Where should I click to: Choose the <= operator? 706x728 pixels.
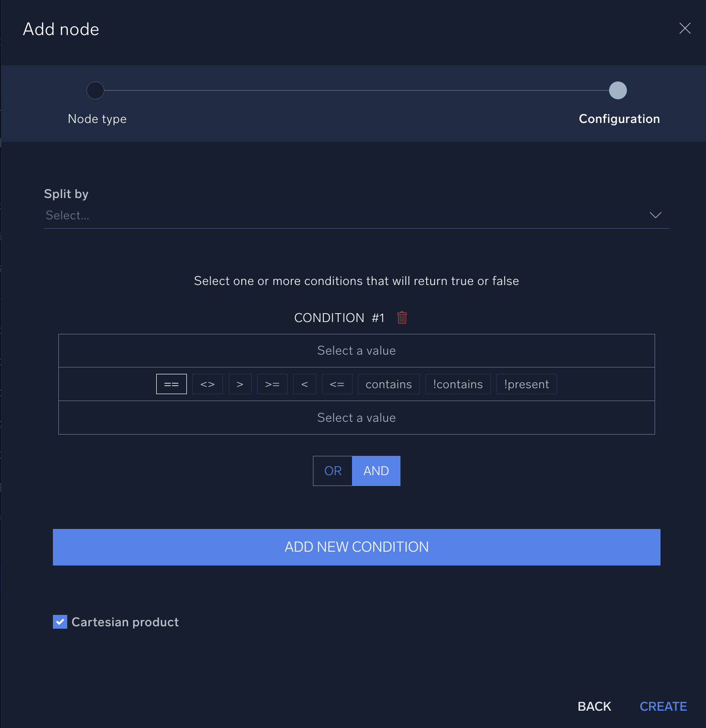[337, 384]
